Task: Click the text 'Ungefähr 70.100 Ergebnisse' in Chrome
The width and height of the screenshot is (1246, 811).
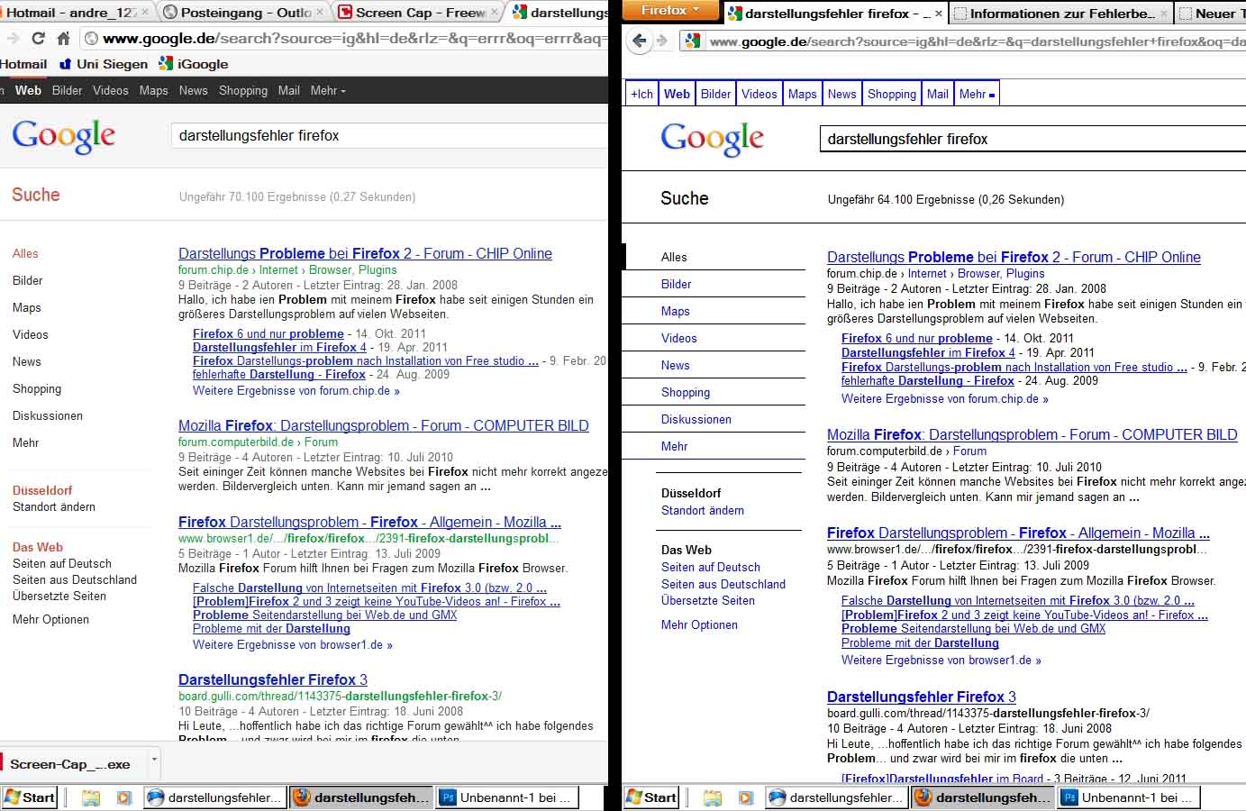Action: (x=252, y=196)
